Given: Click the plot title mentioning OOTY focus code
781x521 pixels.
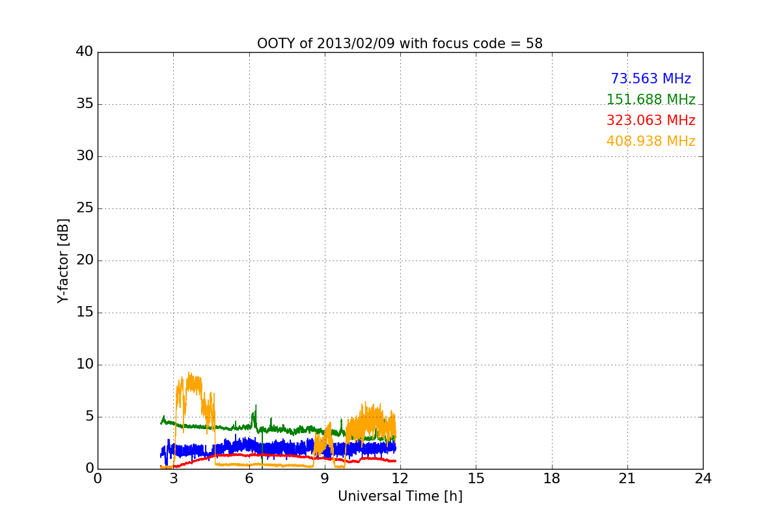Looking at the screenshot, I should pos(400,44).
